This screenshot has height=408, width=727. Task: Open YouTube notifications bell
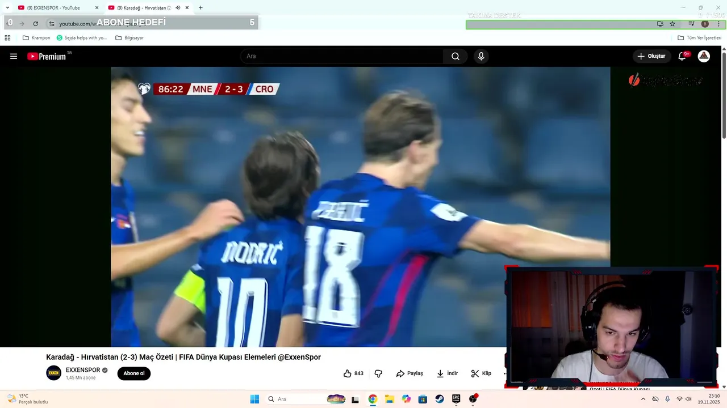coord(683,56)
